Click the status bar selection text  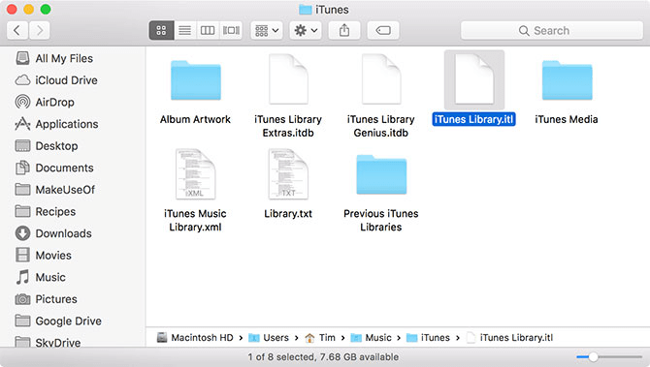pos(323,356)
